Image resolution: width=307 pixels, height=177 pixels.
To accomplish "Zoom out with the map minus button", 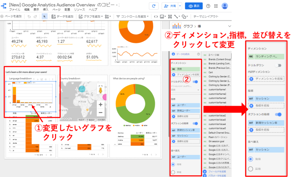I will [x=101, y=112].
